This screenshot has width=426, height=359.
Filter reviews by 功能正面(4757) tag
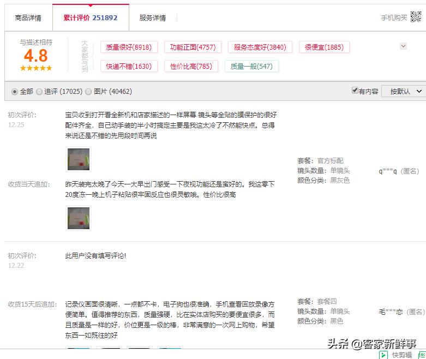click(x=193, y=47)
